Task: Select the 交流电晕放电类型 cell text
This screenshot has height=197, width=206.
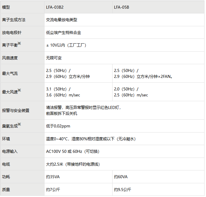Action: (x=62, y=20)
